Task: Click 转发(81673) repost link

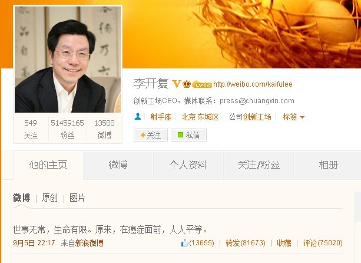Action: coord(246,243)
